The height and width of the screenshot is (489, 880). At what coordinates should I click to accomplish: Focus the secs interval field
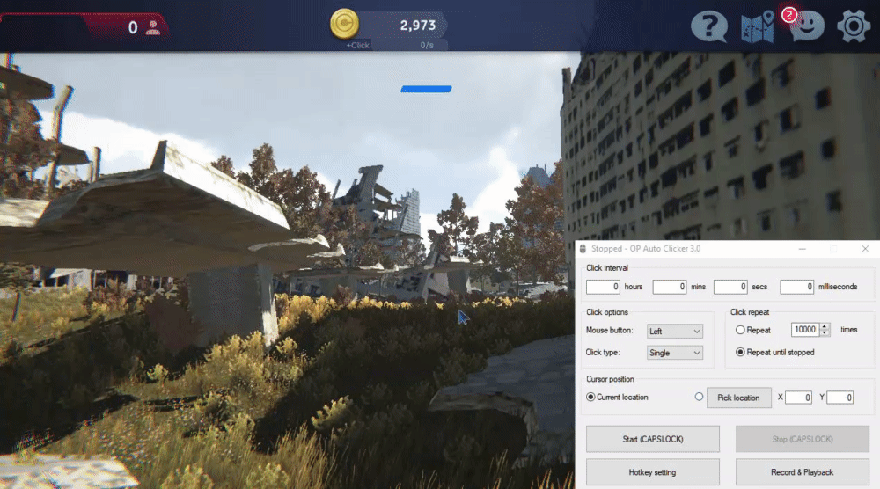coord(730,287)
